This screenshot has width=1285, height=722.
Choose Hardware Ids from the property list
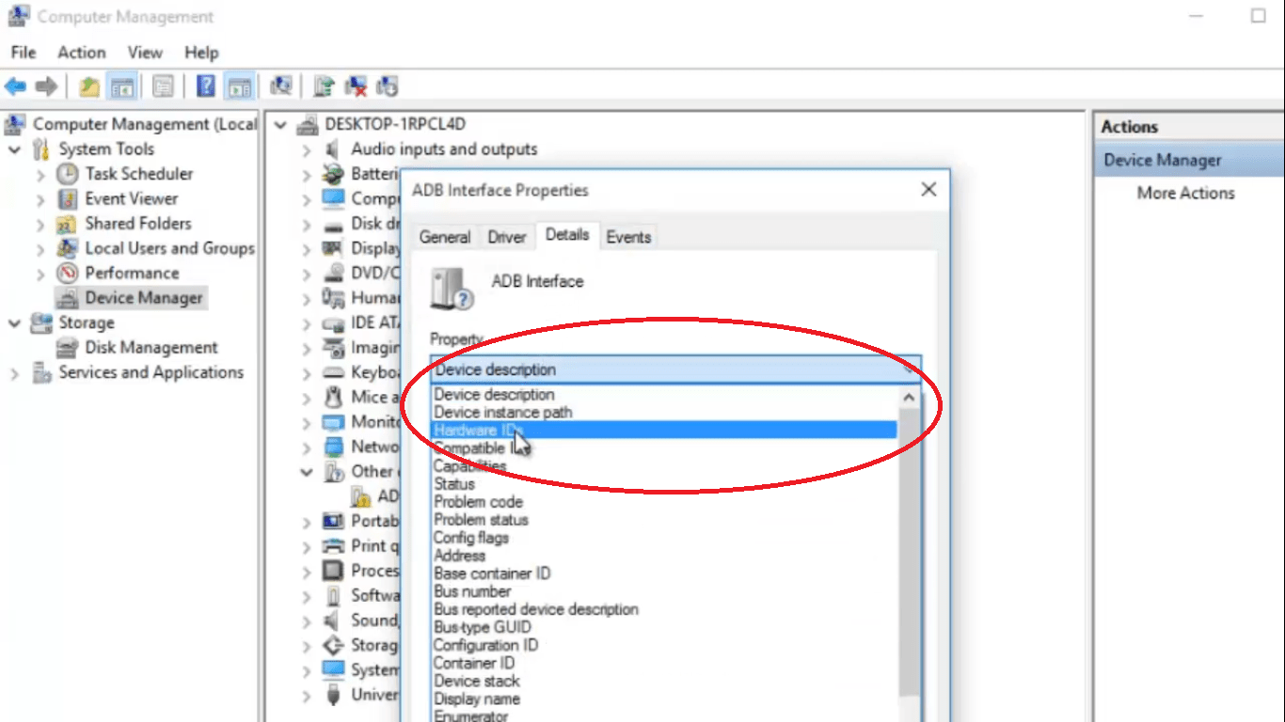tap(663, 431)
